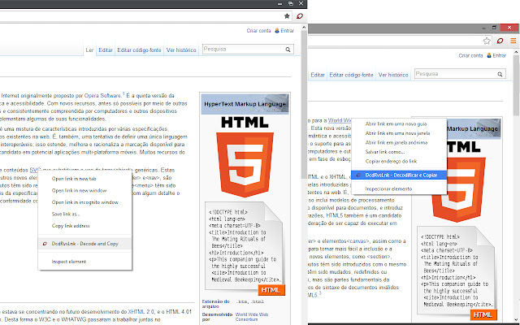Open 'Editar código-fonte' tab in left window
520x325 pixels.
click(x=139, y=50)
